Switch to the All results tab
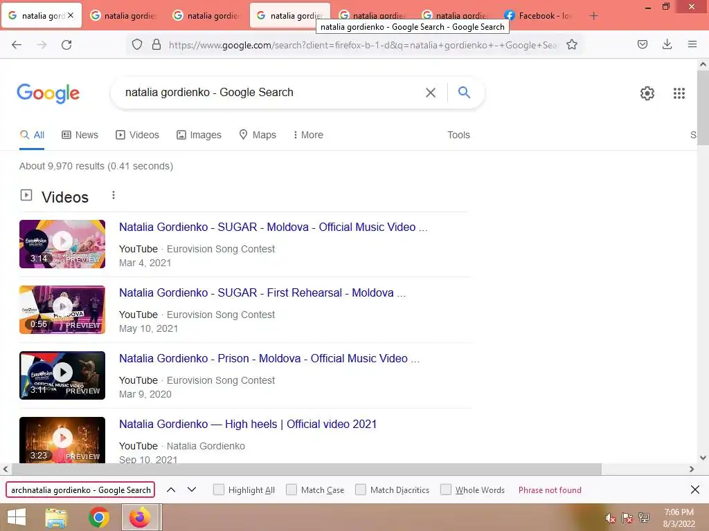The height and width of the screenshot is (531, 709). pos(32,135)
